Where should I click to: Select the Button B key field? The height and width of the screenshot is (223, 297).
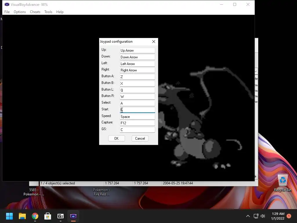pos(137,83)
